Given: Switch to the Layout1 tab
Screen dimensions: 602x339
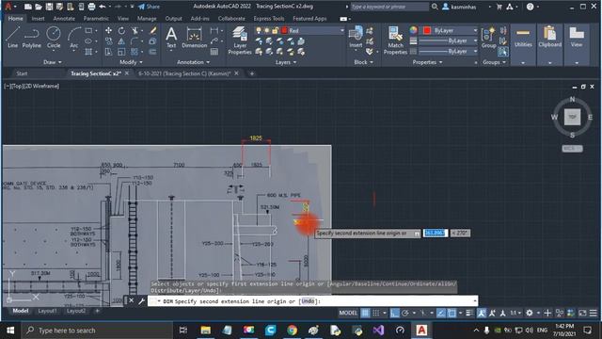Looking at the screenshot, I should pos(47,311).
